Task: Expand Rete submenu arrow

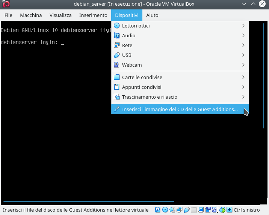Action: [x=243, y=45]
